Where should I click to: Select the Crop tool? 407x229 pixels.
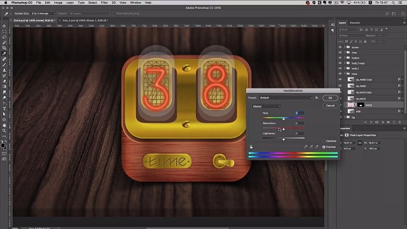click(4, 48)
